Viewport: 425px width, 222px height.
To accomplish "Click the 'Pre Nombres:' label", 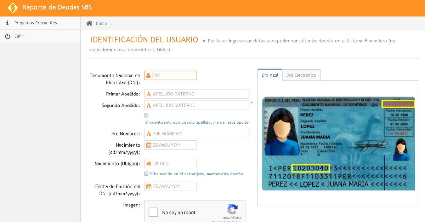I will [126, 134].
